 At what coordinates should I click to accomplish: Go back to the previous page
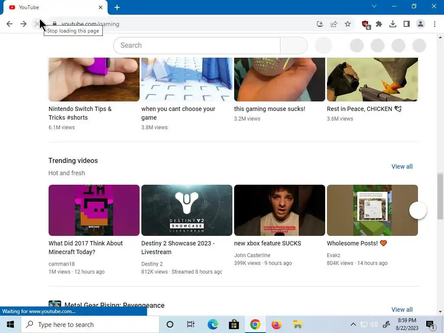tap(10, 24)
